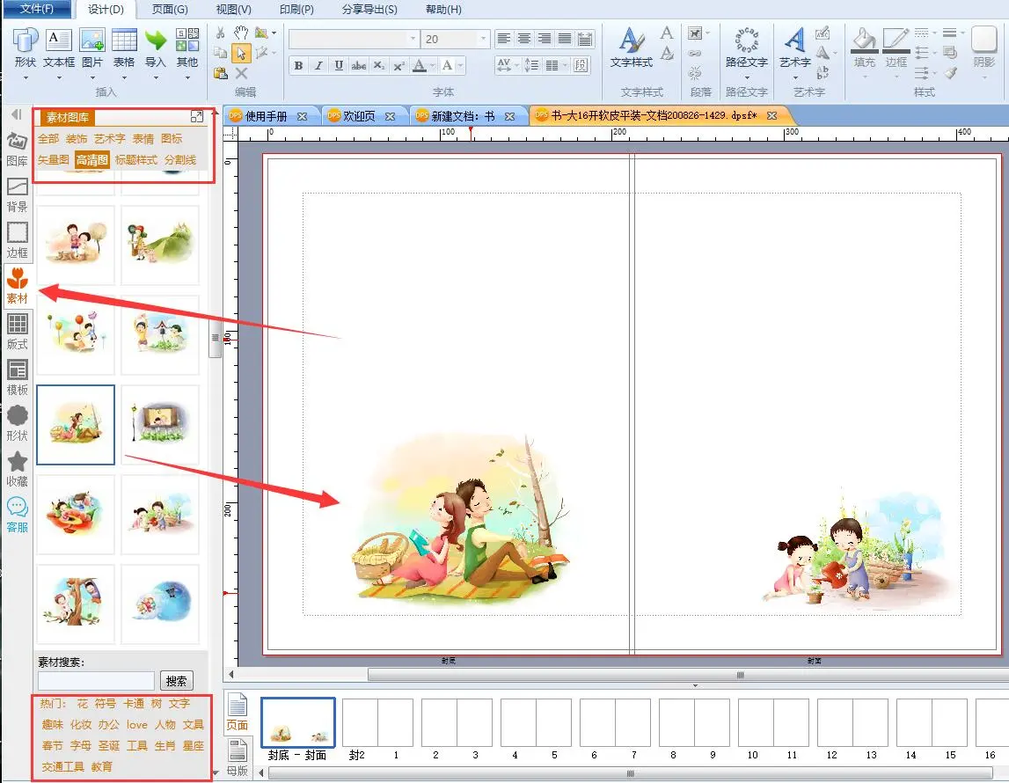
Task: Click the paste clipboard icon
Action: [x=221, y=73]
